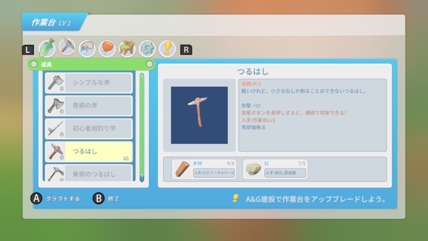Click the L shoulder button indicator

click(x=28, y=50)
